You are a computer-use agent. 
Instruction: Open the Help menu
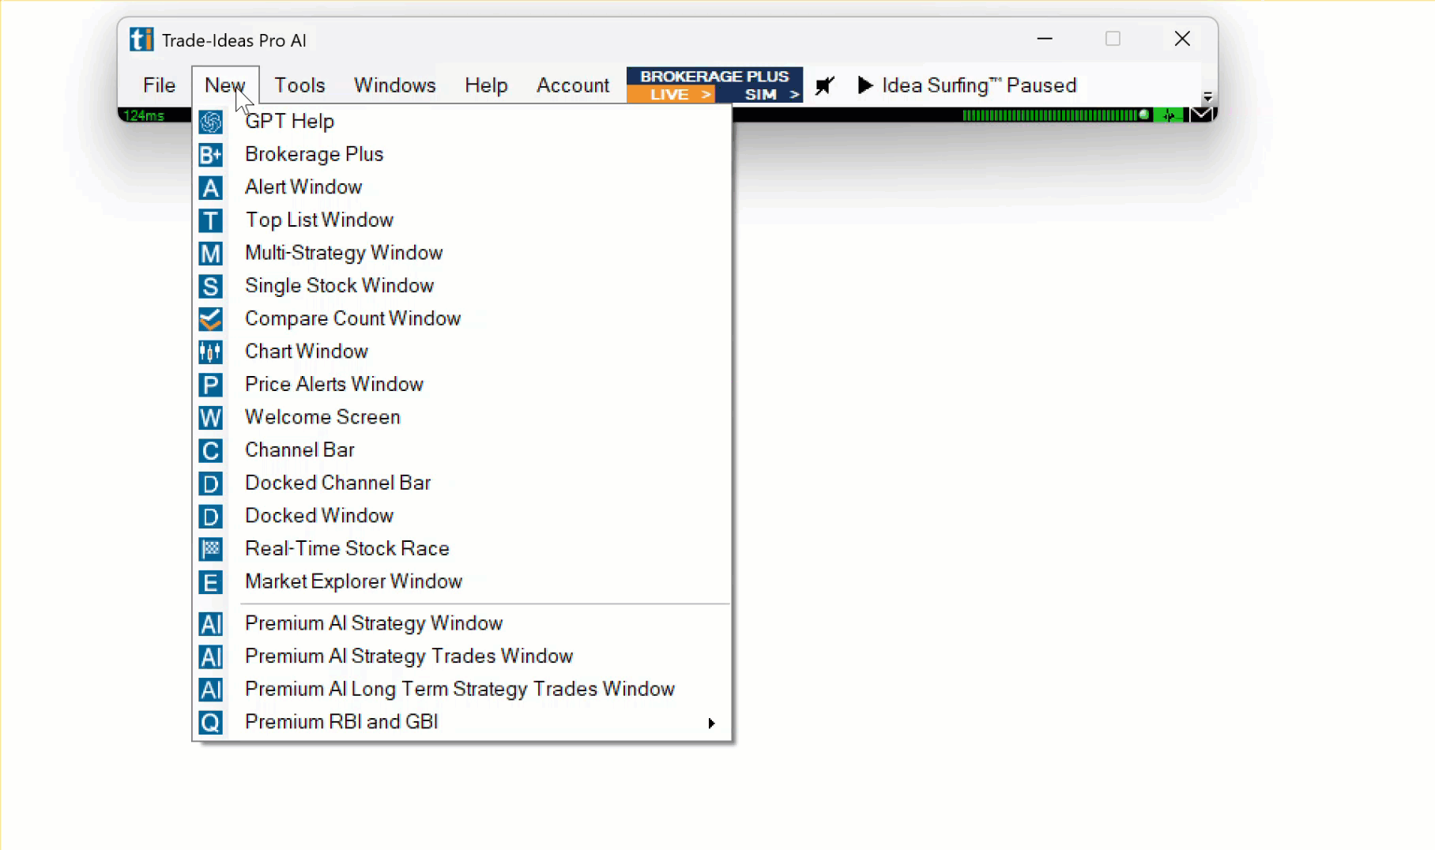coord(486,85)
